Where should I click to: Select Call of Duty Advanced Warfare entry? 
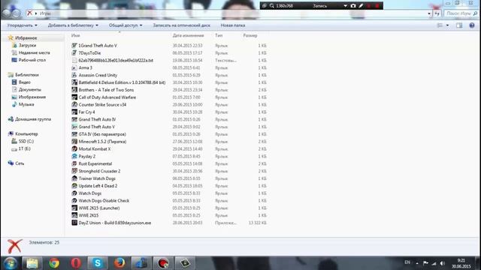(107, 97)
